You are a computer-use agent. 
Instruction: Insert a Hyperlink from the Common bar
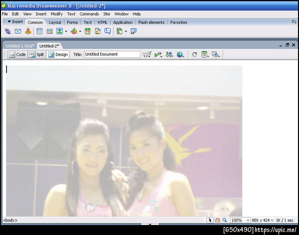point(7,31)
